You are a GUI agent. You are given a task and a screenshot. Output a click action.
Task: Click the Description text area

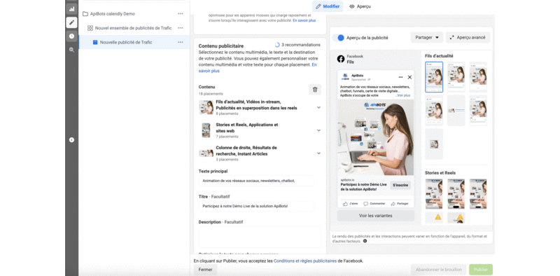click(x=260, y=237)
